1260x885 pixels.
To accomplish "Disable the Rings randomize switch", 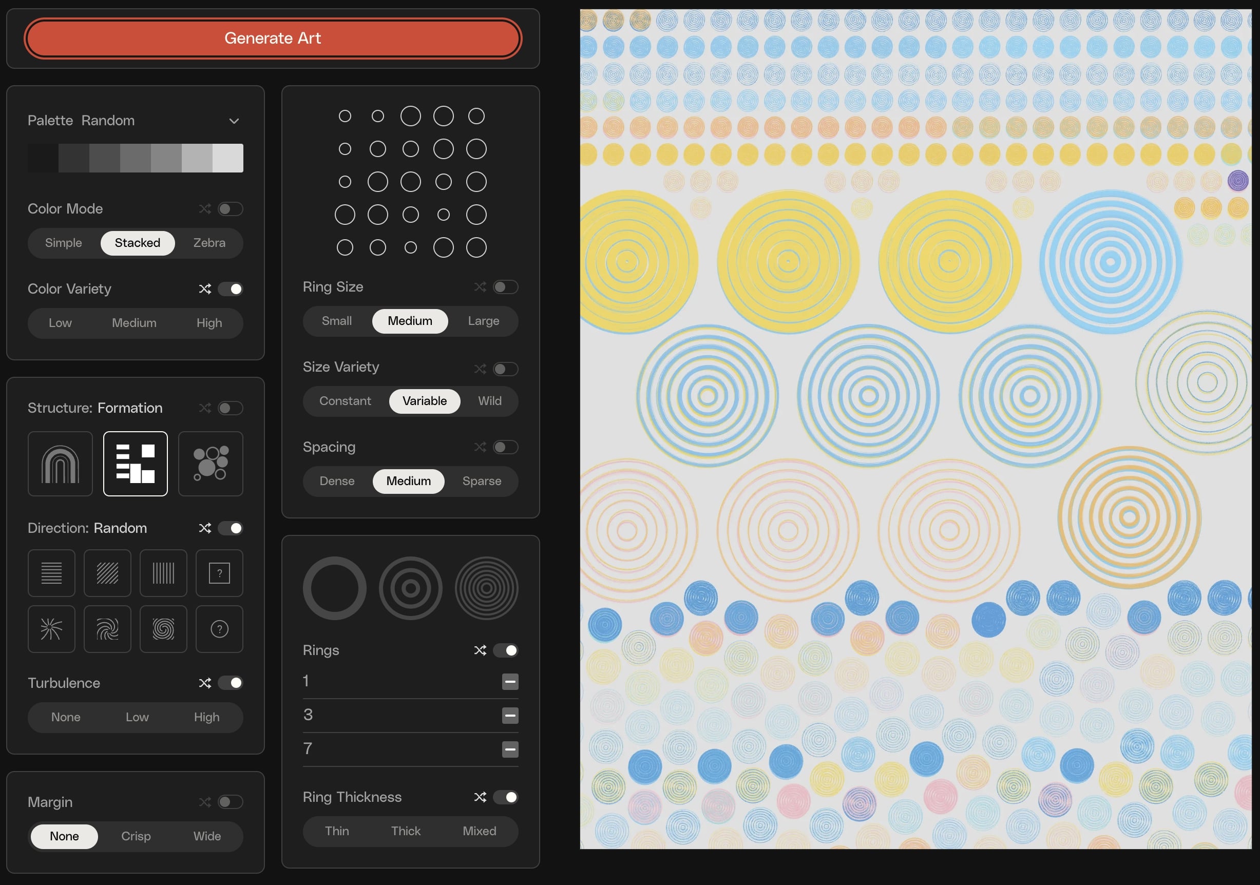I will coord(505,650).
